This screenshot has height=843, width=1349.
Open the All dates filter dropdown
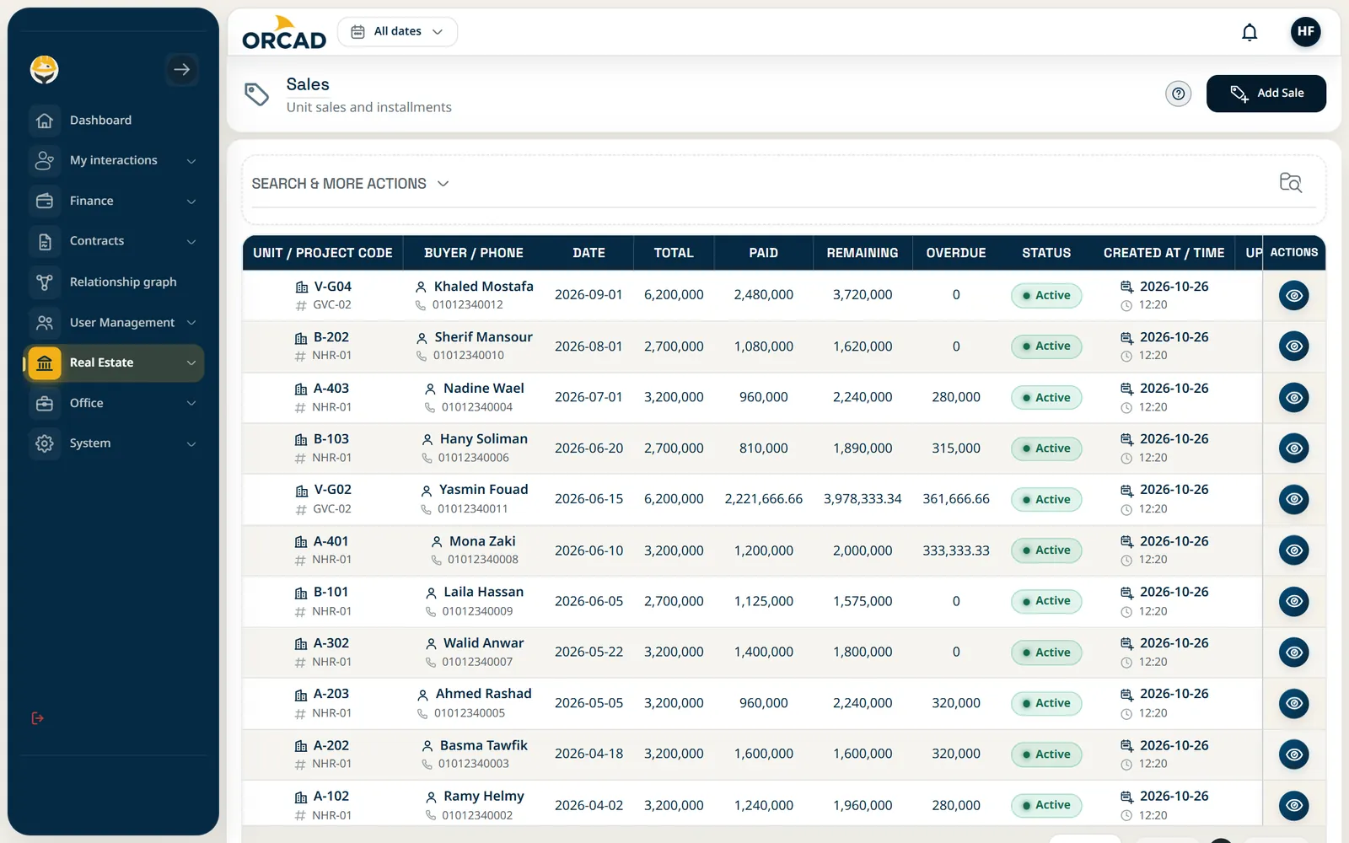pyautogui.click(x=397, y=32)
